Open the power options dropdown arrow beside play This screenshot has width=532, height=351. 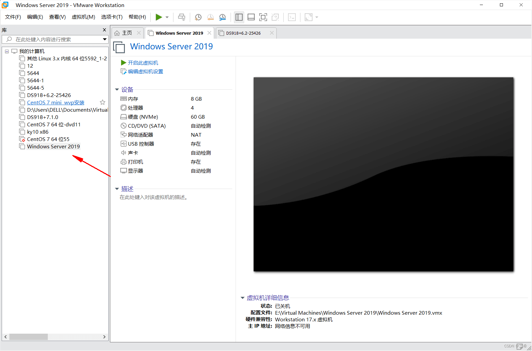click(167, 17)
